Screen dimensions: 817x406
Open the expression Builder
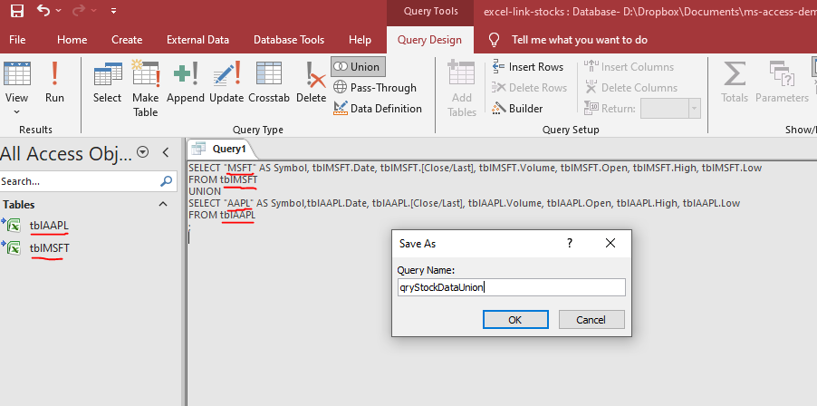pos(518,109)
